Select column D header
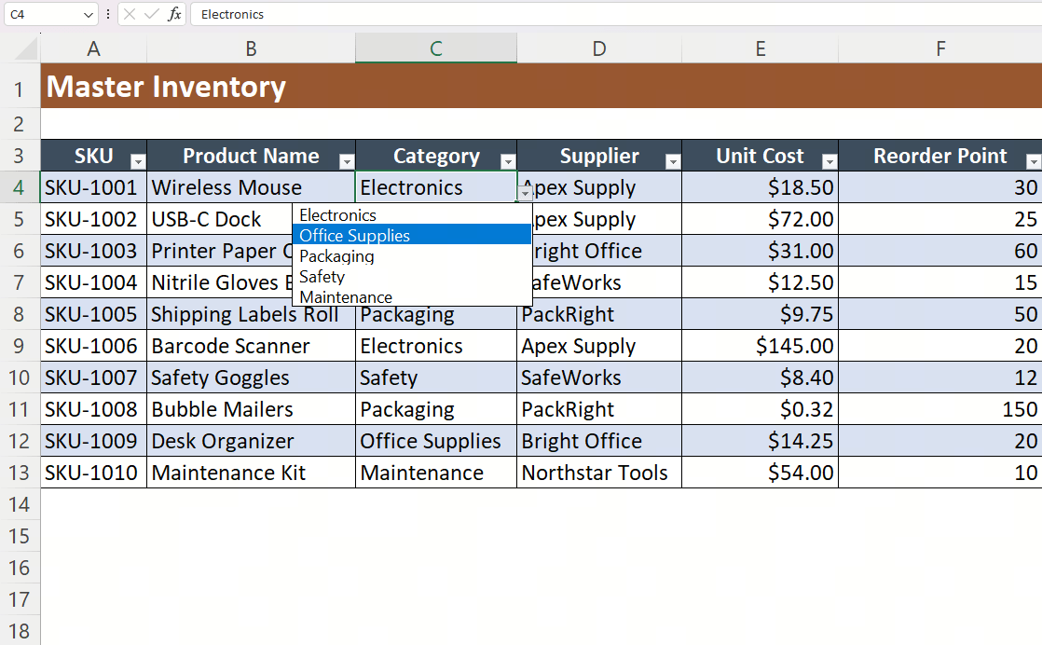Viewport: 1042px width, 645px height. (599, 48)
